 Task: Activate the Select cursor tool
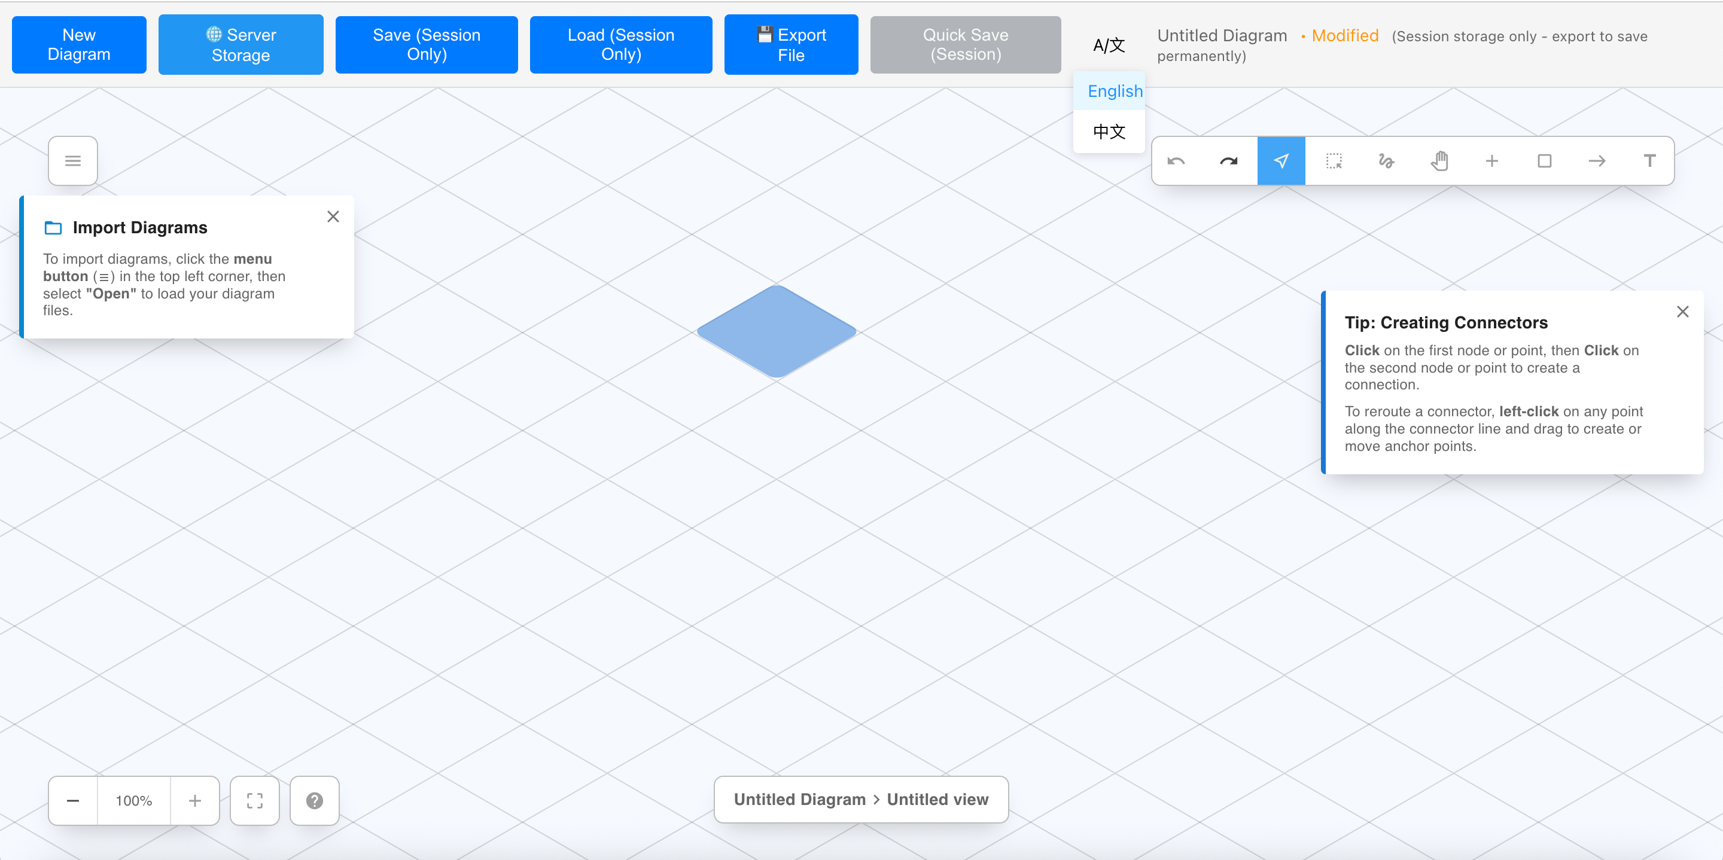(1281, 161)
